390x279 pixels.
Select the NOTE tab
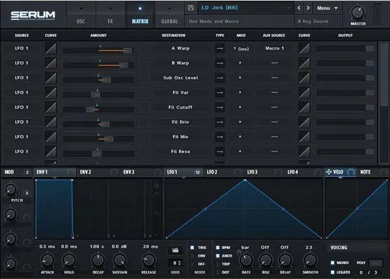coord(372,172)
